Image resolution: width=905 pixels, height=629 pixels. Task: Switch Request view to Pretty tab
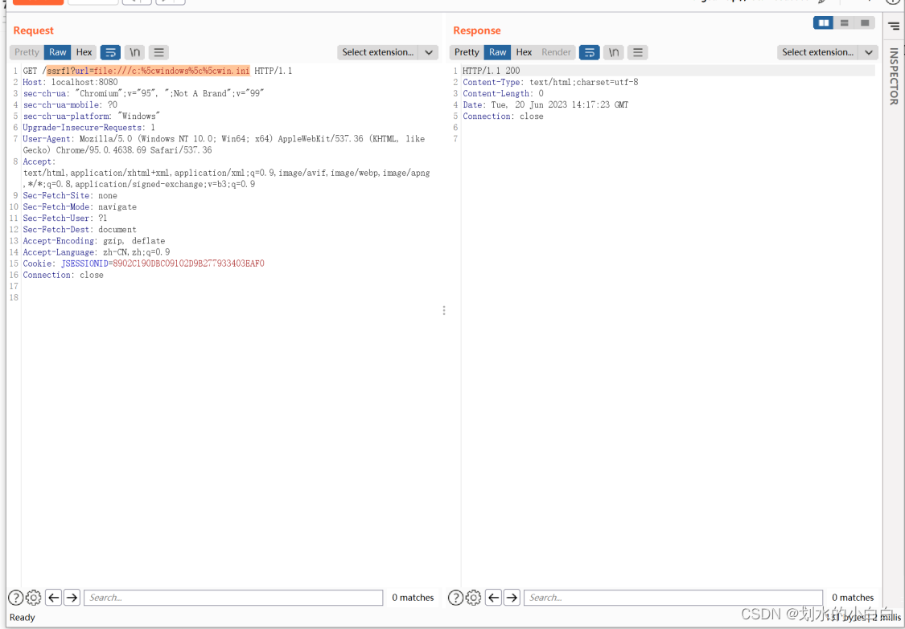coord(27,52)
